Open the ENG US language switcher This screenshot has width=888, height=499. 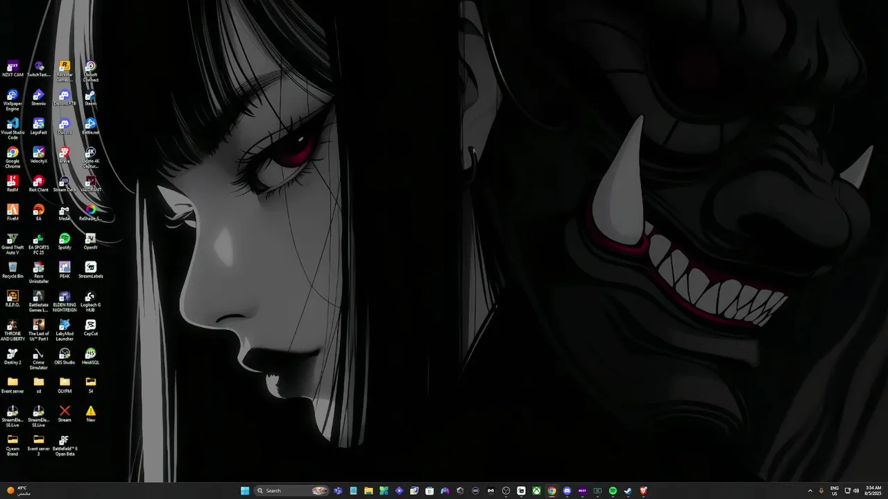point(835,491)
